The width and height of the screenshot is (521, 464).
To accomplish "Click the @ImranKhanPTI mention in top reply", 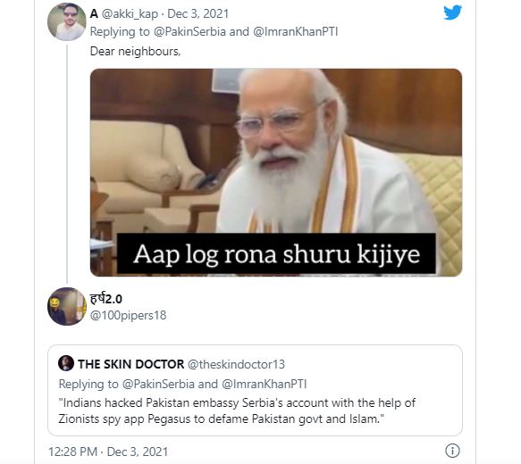I will [296, 32].
